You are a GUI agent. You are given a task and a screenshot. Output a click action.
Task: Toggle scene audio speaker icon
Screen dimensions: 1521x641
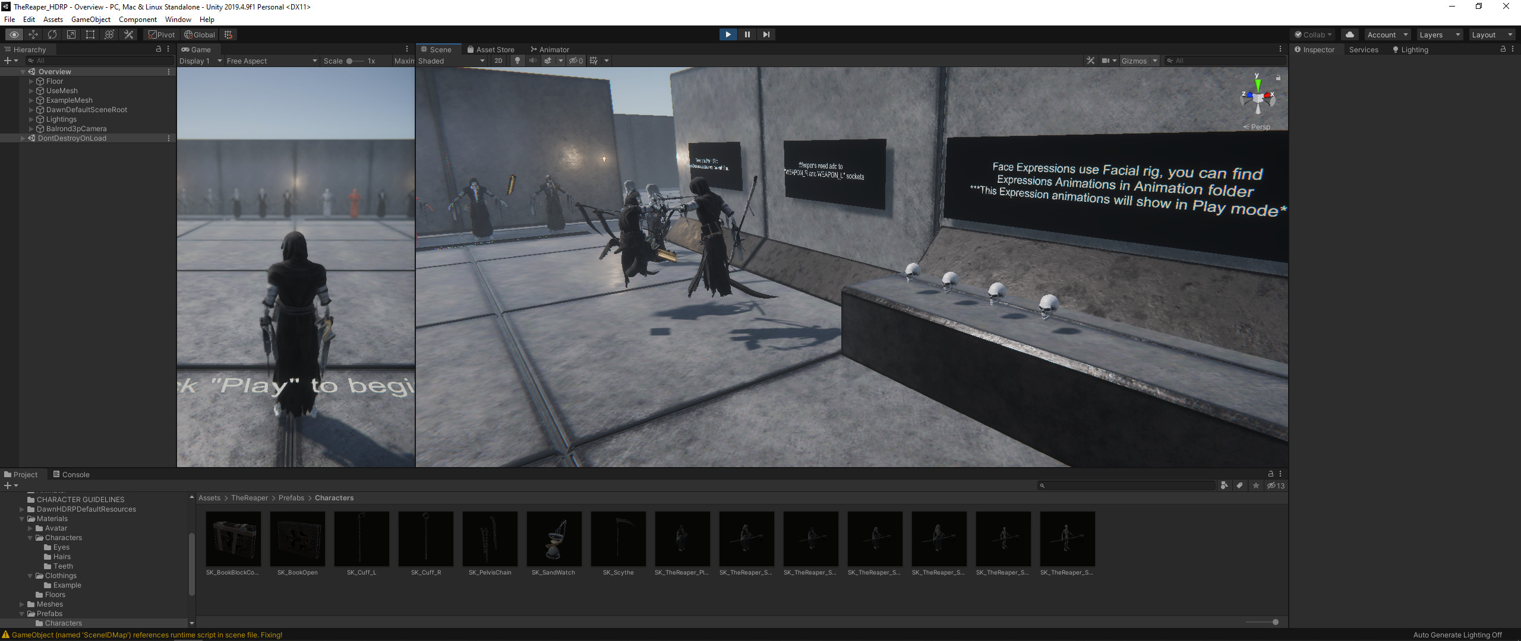pyautogui.click(x=533, y=61)
